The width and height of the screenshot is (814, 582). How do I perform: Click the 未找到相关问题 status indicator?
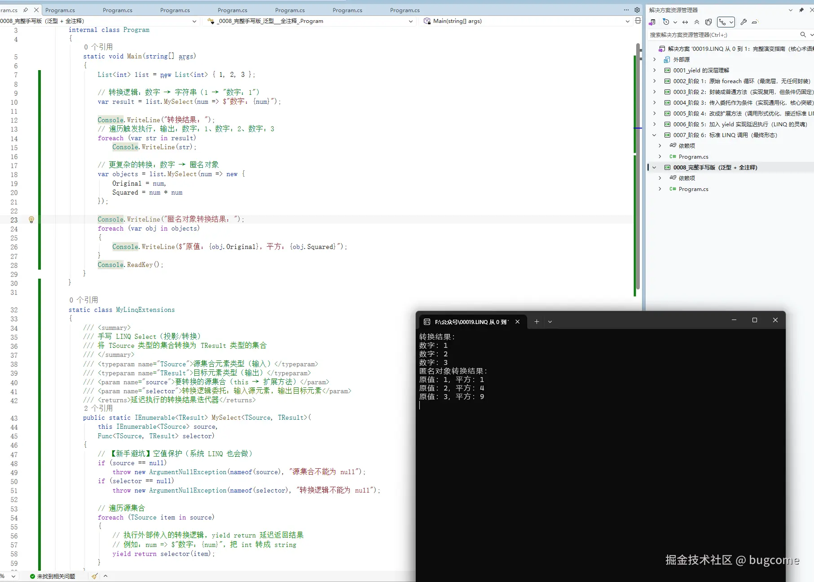53,576
